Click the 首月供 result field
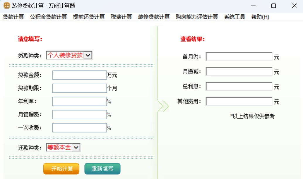Screen dimensions: 303x179 tap(239, 57)
